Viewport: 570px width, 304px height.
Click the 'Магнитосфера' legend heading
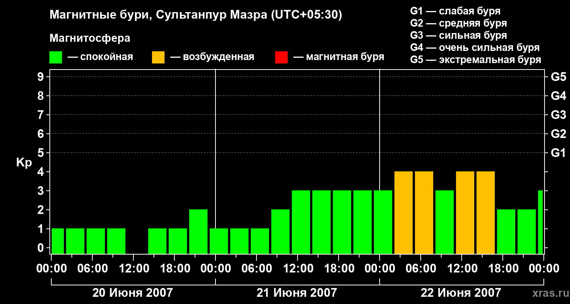click(x=90, y=38)
